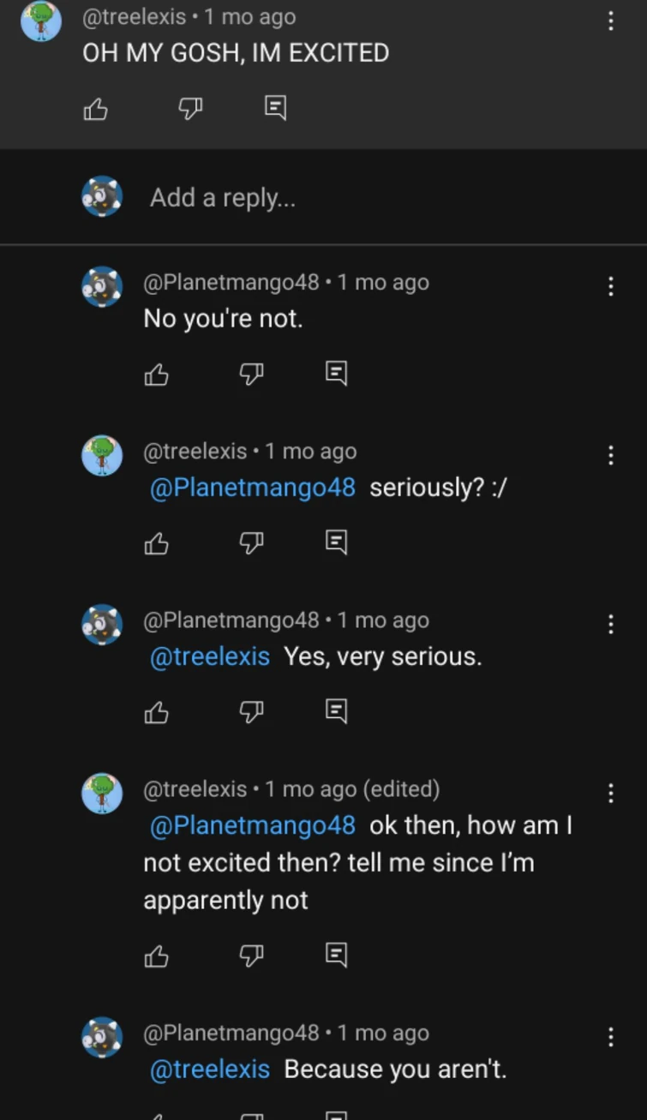The height and width of the screenshot is (1120, 647).
Task: Reply to the "Yes, very serious." comment
Action: tap(337, 710)
